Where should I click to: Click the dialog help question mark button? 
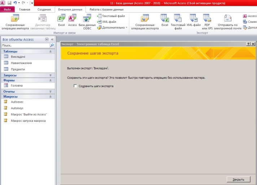click(x=248, y=44)
